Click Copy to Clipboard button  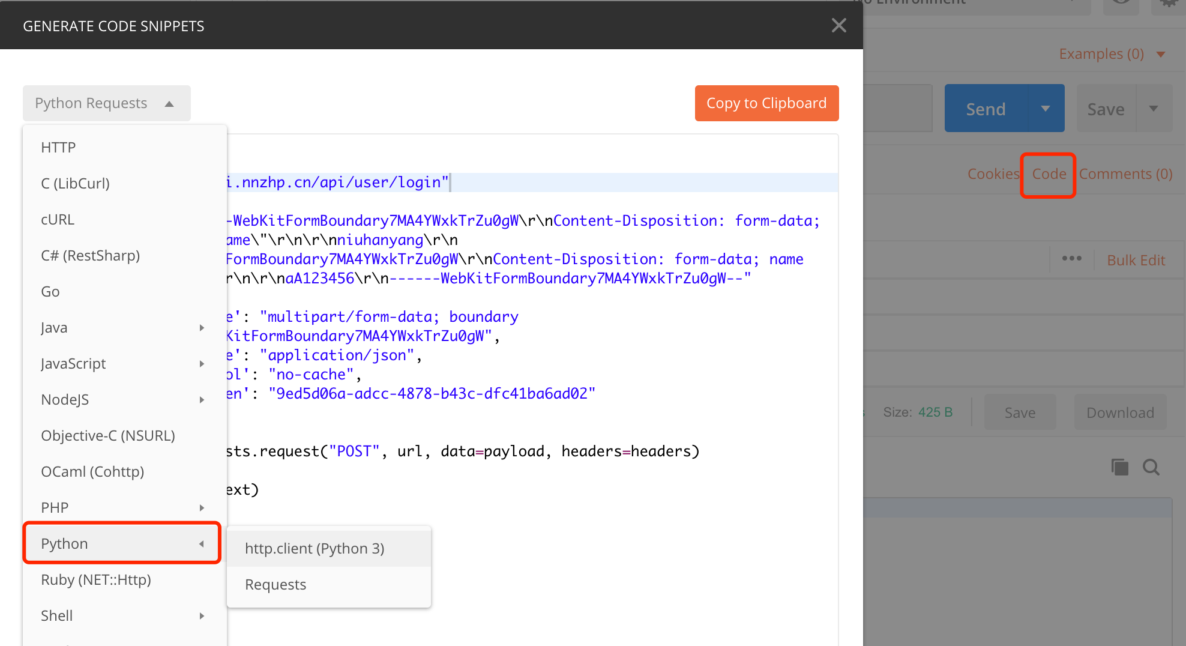pyautogui.click(x=766, y=103)
